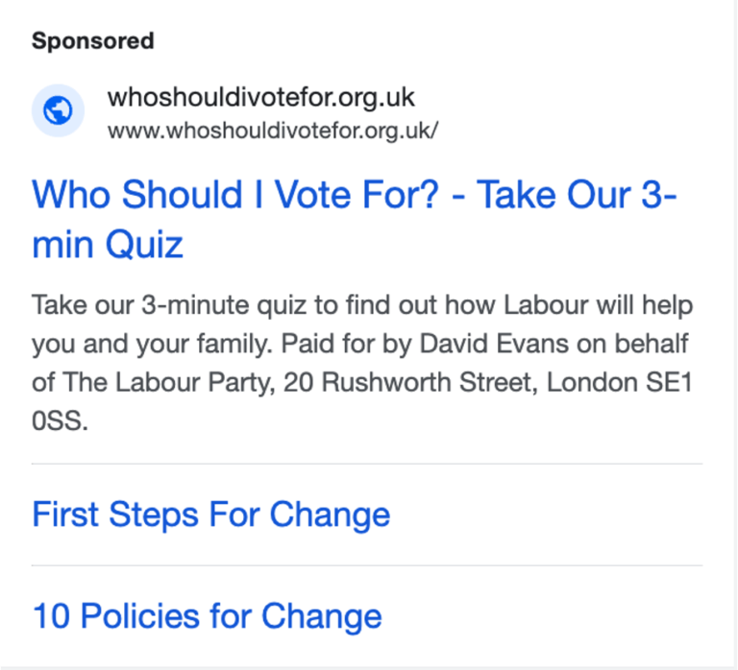The image size is (738, 670).
Task: Click the www.whoshouldivotefor.org.uk/ display URL
Action: (x=273, y=131)
